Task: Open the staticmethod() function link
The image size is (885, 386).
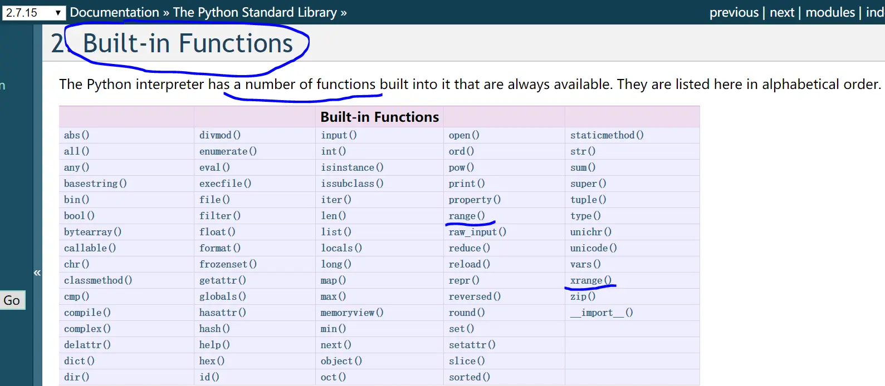Action: tap(607, 135)
